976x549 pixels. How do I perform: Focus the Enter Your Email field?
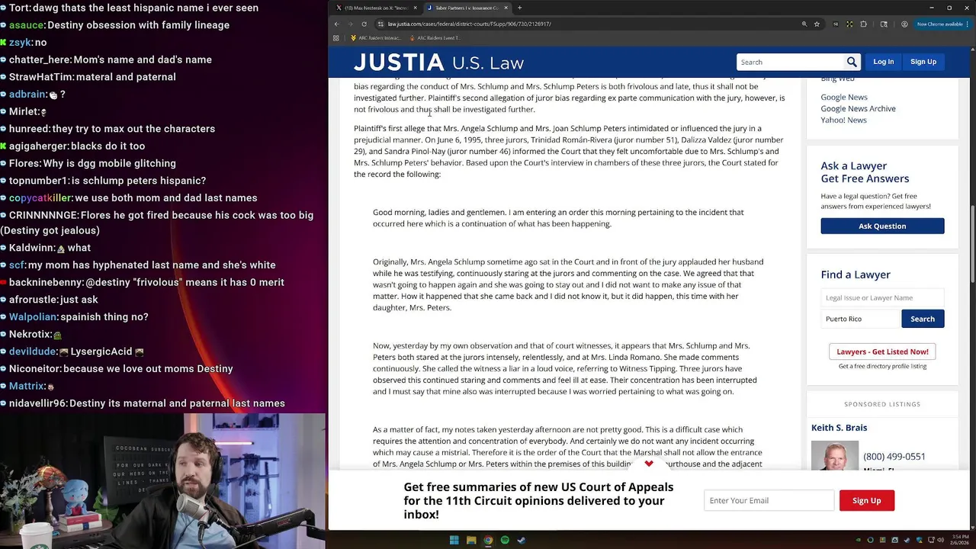769,500
